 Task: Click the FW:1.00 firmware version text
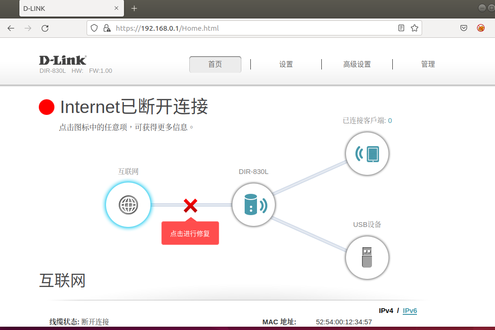tap(100, 70)
